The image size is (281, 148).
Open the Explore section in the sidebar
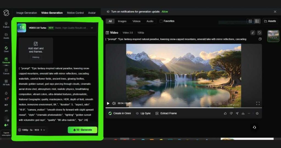click(6, 25)
